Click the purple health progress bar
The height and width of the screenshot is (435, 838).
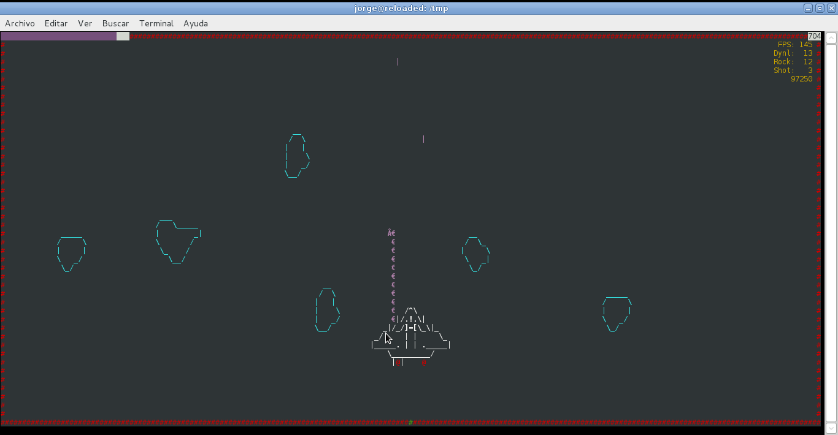pyautogui.click(x=59, y=36)
